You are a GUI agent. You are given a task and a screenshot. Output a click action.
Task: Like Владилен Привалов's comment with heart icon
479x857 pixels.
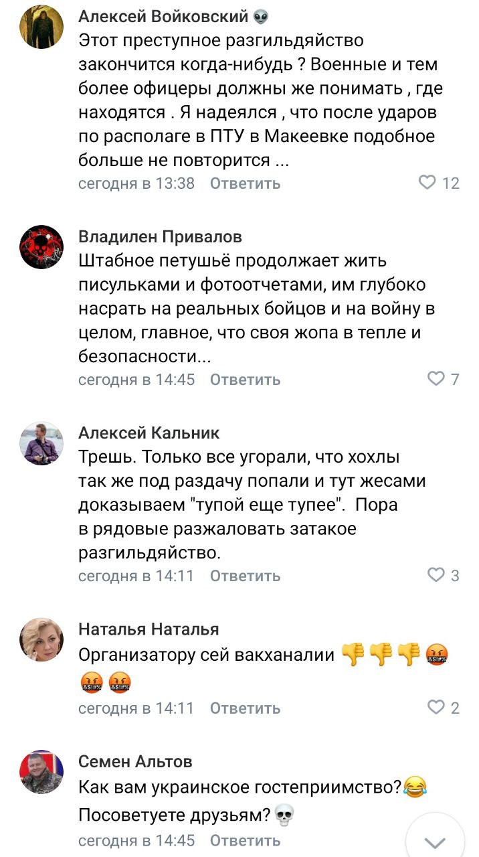click(436, 380)
